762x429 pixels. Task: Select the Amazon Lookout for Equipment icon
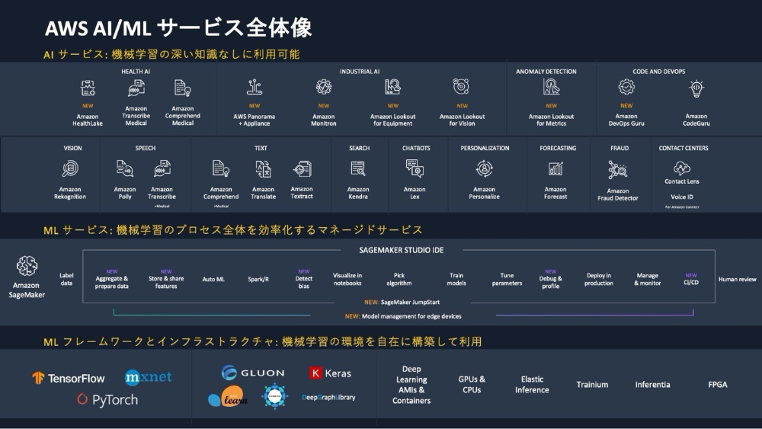click(x=392, y=87)
